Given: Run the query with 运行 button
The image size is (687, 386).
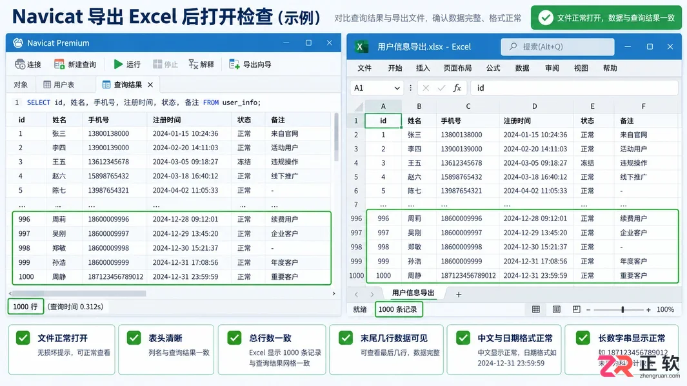Looking at the screenshot, I should click(x=127, y=64).
